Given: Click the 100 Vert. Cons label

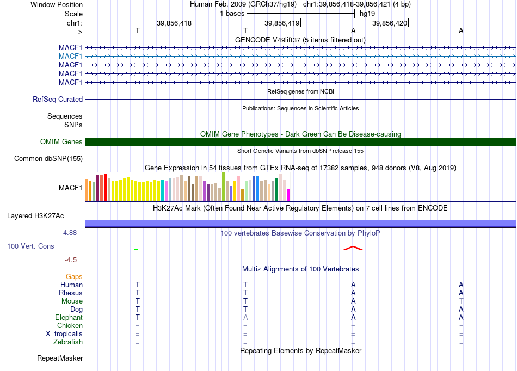Looking at the screenshot, I should pos(30,246).
